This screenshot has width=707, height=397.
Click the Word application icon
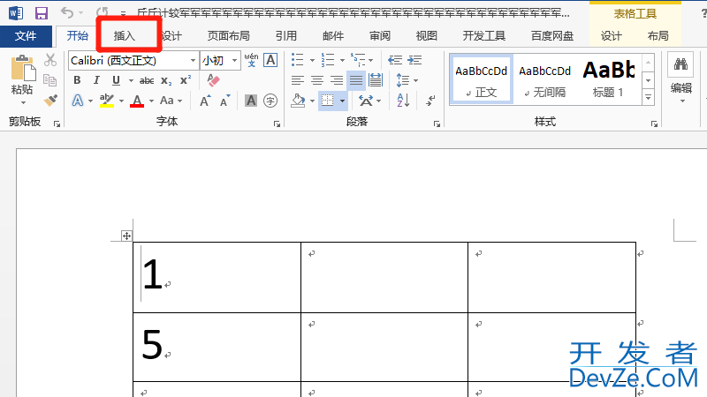[x=16, y=13]
